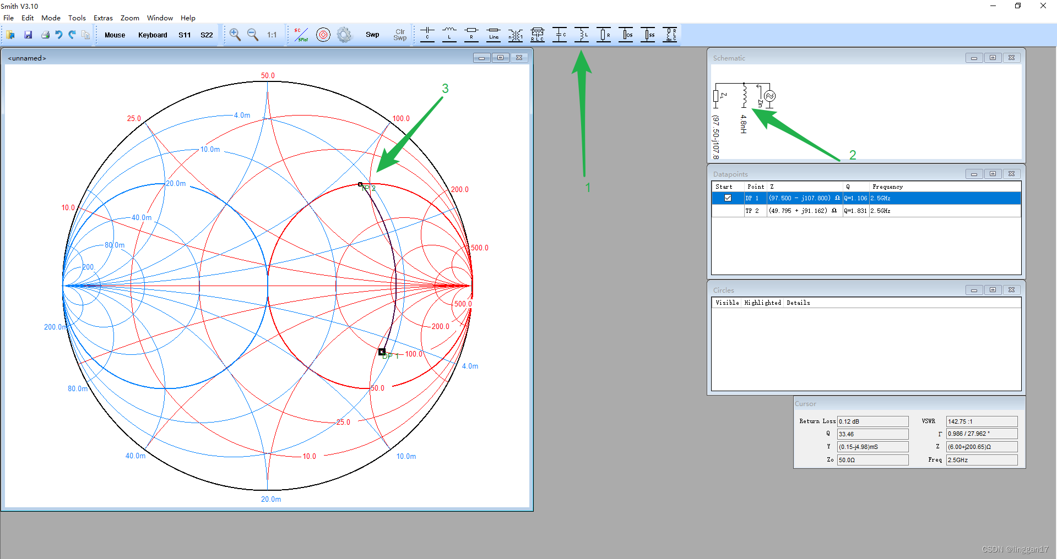
Task: Select DP 1 impedance (97.500 - j107.800) cell
Action: tap(804, 198)
